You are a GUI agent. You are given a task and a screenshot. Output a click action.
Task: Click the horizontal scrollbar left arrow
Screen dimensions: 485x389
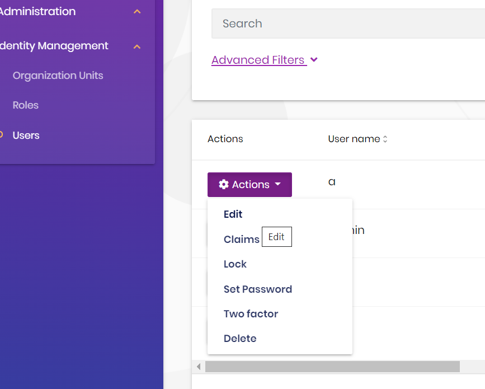(199, 367)
